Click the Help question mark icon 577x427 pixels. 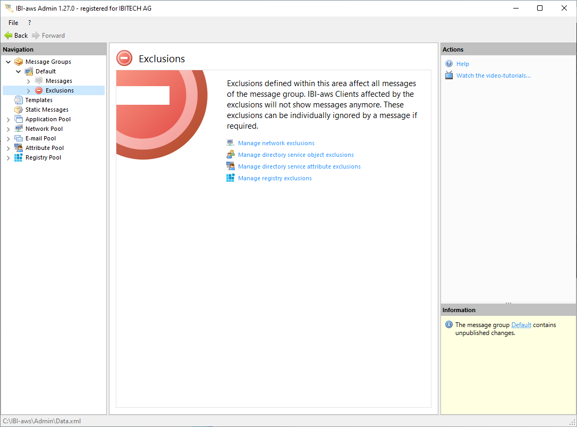449,64
